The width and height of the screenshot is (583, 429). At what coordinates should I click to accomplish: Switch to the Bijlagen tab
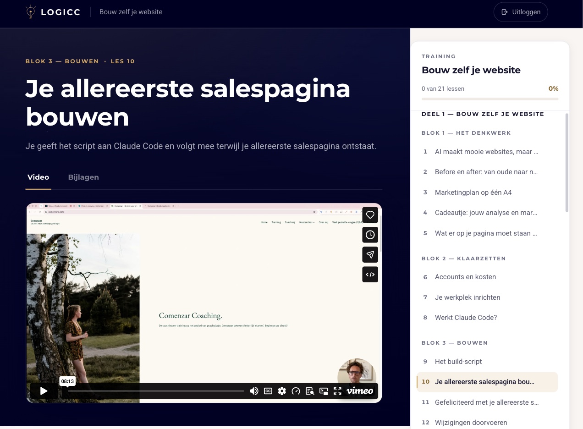point(83,177)
